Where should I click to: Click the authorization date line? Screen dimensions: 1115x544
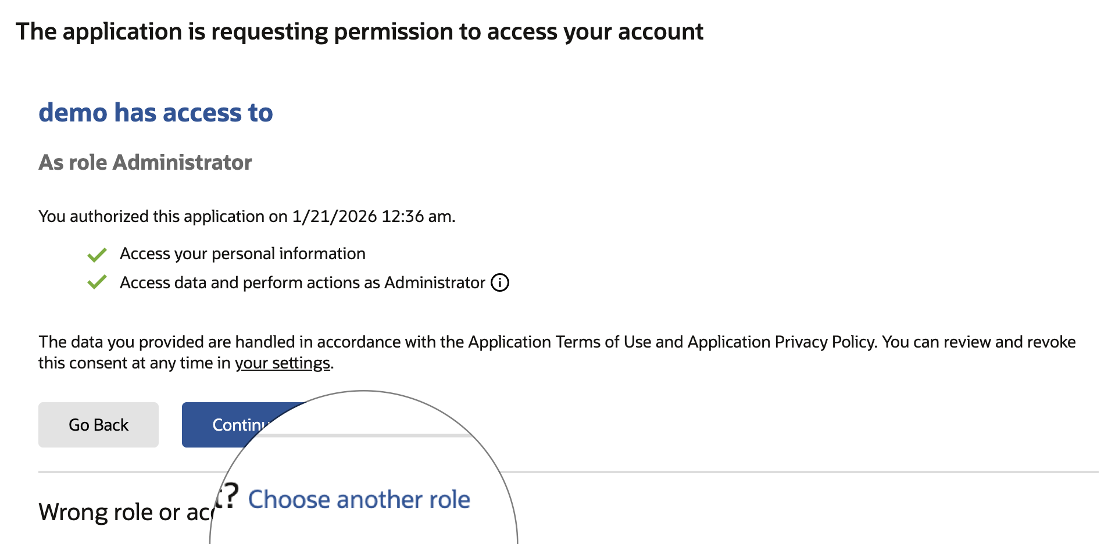click(247, 216)
